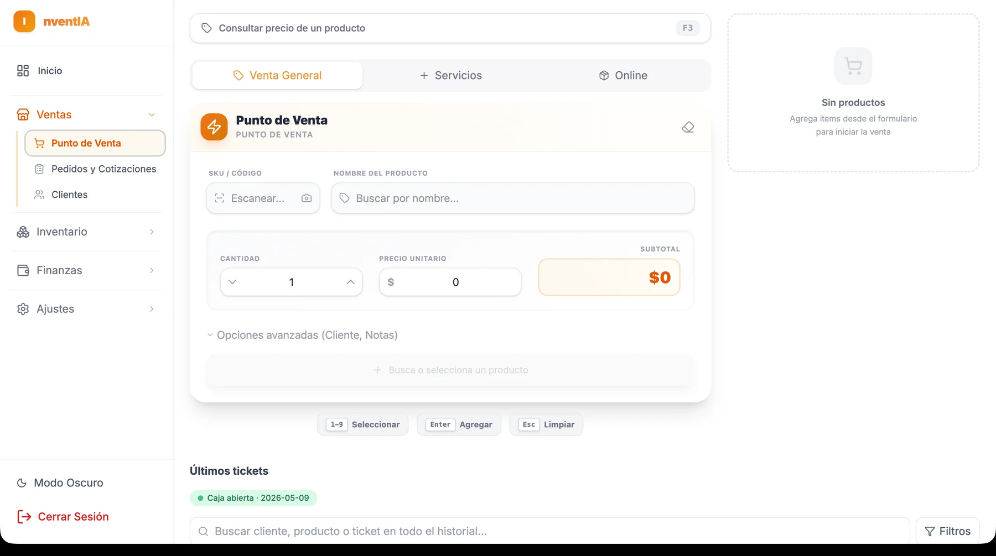Click Cerrar Sesión logout icon
This screenshot has height=556, width=996.
click(24, 517)
